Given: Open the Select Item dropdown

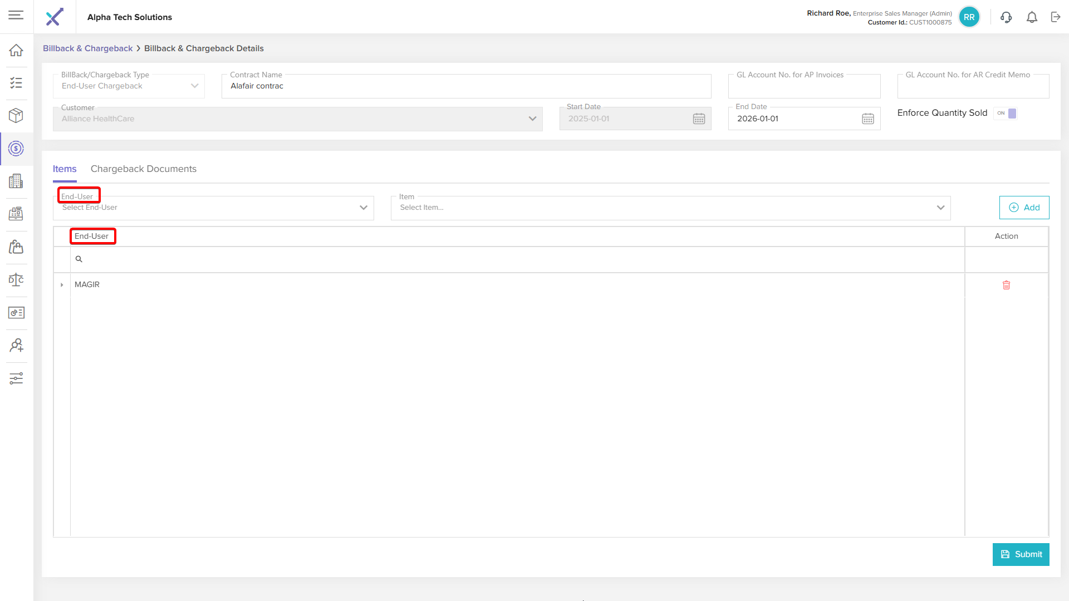Looking at the screenshot, I should tap(670, 208).
